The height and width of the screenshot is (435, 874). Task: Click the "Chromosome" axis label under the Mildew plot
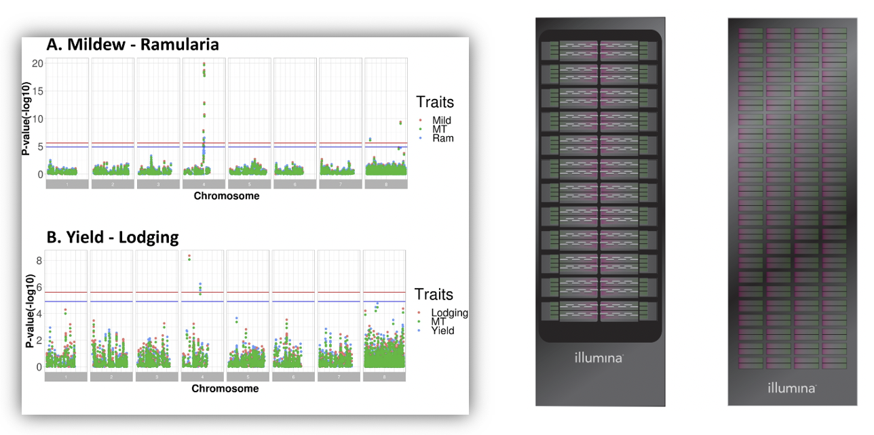coord(226,196)
